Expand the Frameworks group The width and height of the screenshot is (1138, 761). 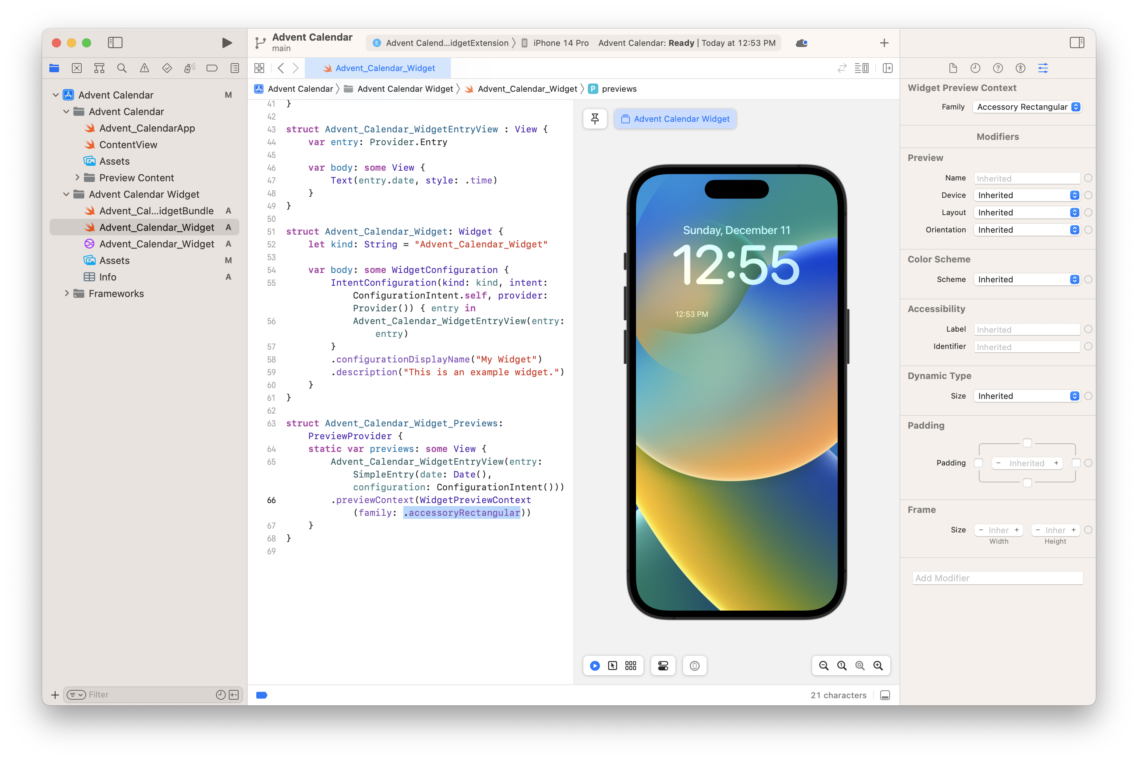66,294
